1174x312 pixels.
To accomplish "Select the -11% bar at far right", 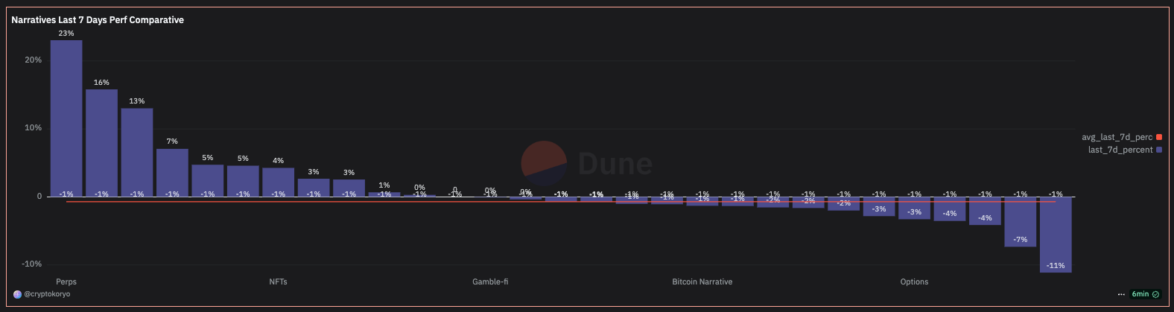I will click(1056, 234).
